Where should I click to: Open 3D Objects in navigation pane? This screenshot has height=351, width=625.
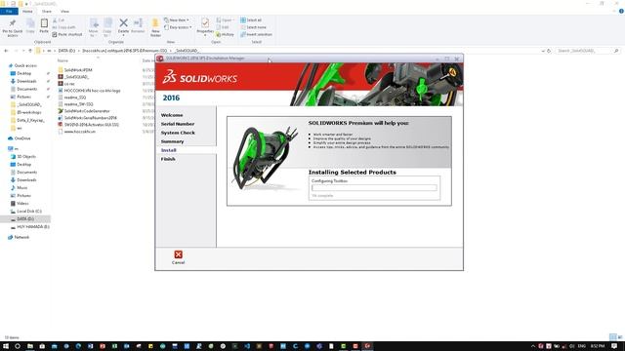tap(23, 157)
